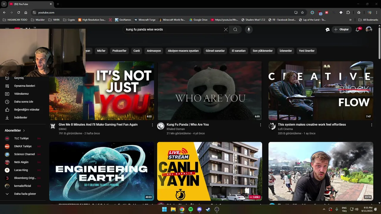The width and height of the screenshot is (381, 214).
Task: Click the install app icon in address bar
Action: pyautogui.click(x=296, y=12)
